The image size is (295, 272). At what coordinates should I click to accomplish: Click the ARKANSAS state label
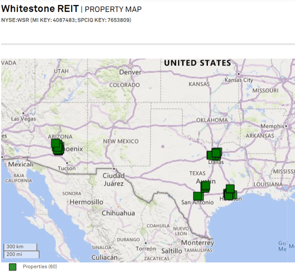pos(260,136)
